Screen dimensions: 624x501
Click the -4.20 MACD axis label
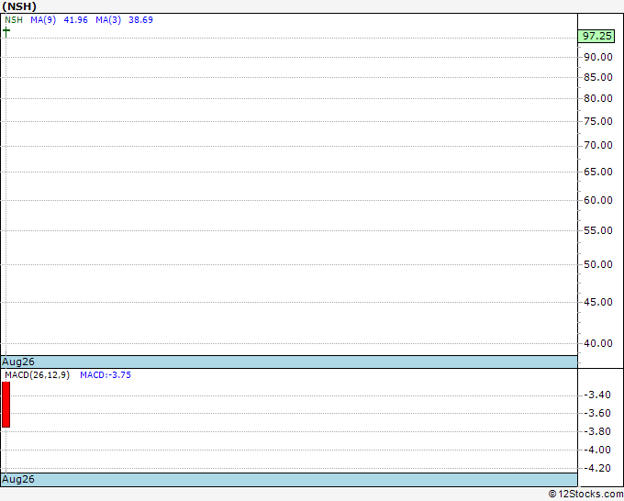pos(597,468)
